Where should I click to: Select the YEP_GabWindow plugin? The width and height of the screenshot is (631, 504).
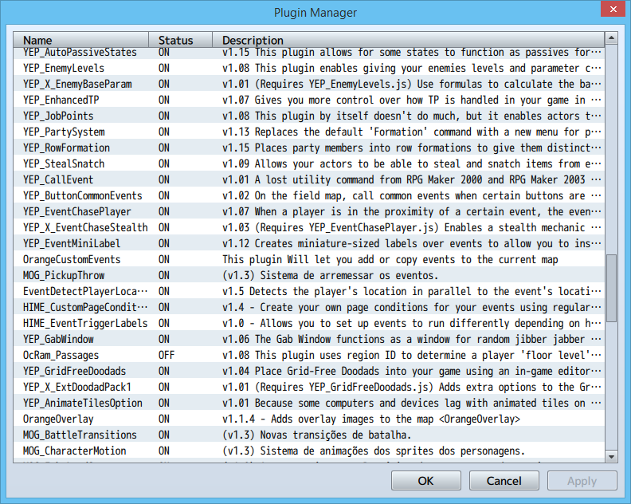pyautogui.click(x=309, y=339)
